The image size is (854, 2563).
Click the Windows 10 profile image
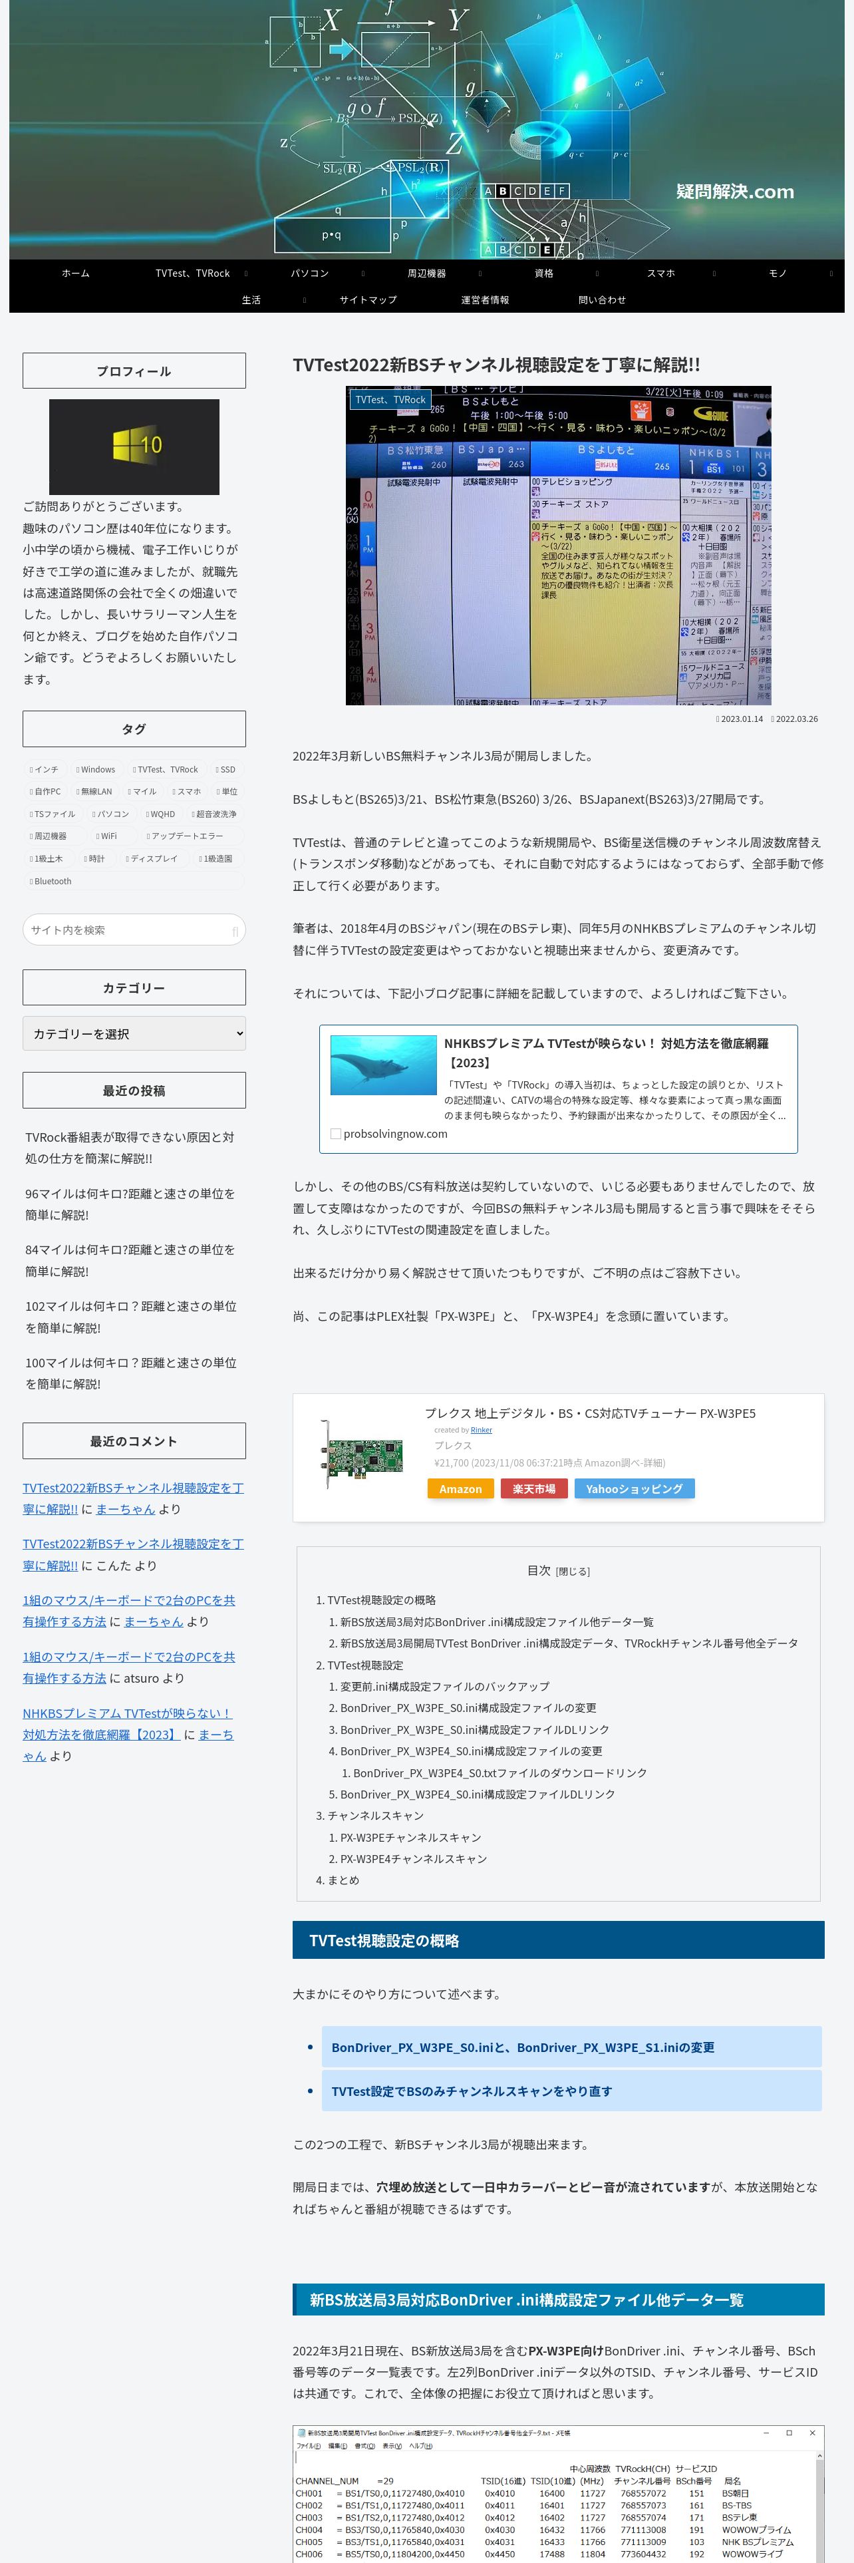[134, 446]
